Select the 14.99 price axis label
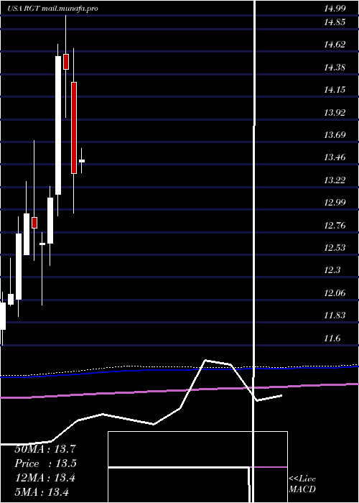Viewport: 359px width, 503px height. 335,9
